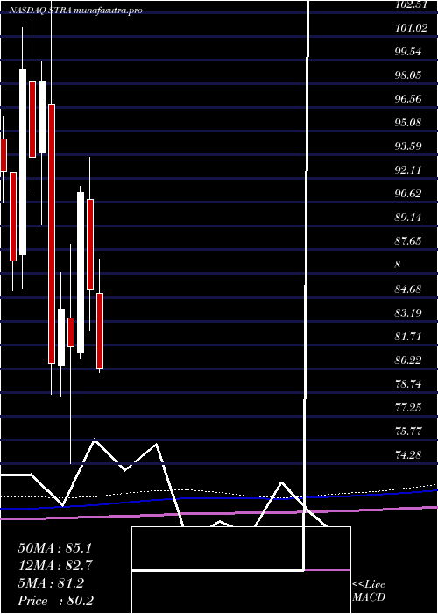The image size is (438, 614).
Task: Click the Price : 80.2 readout
Action: (55, 601)
